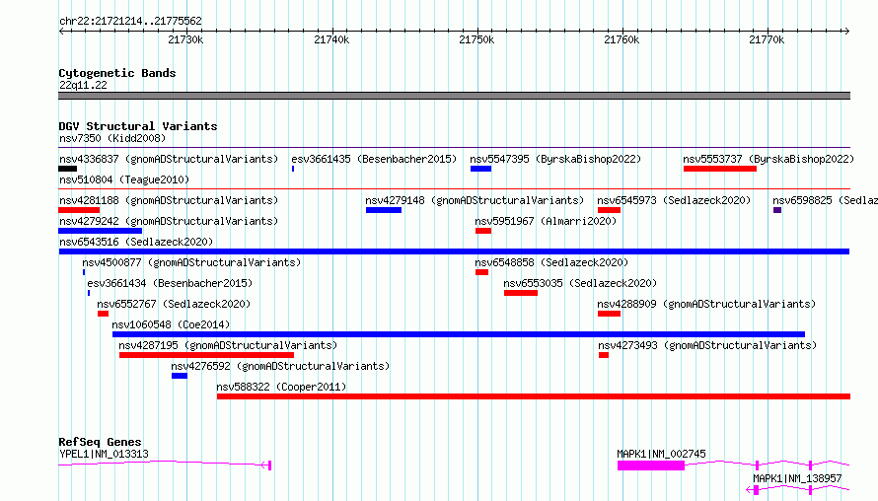
Task: Open the nsv5951967 (Almarri2020) label
Action: 546,221
